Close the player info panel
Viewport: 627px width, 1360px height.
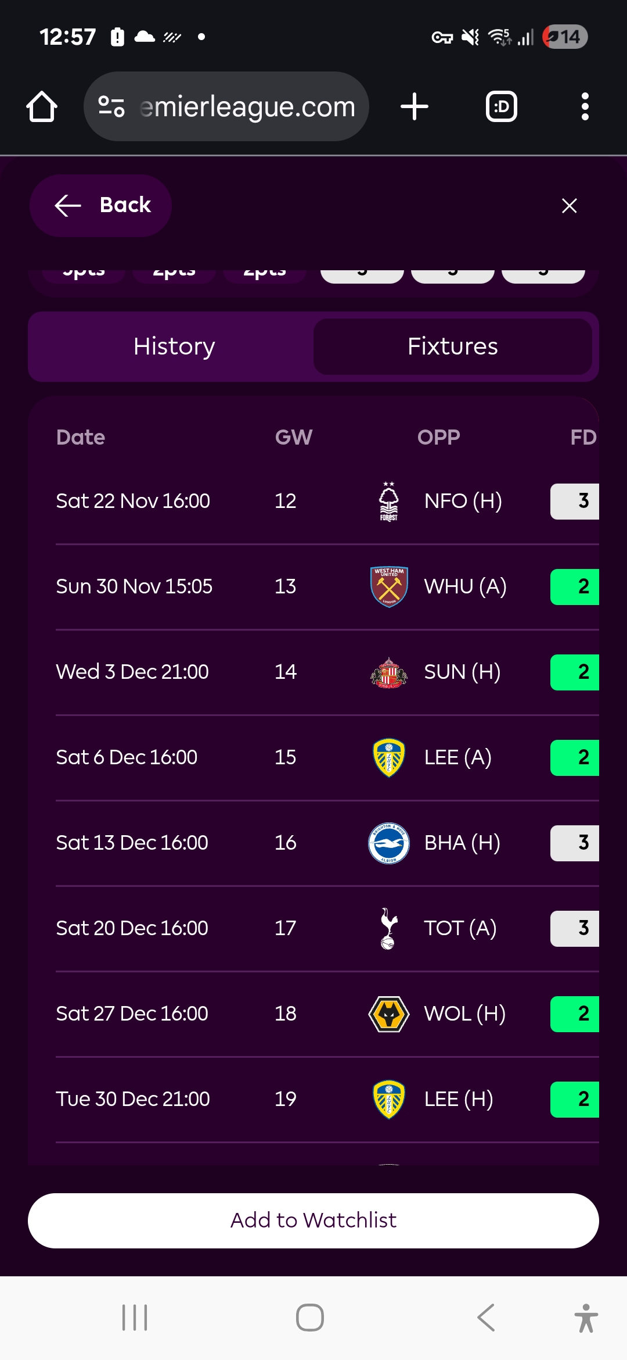coord(569,206)
